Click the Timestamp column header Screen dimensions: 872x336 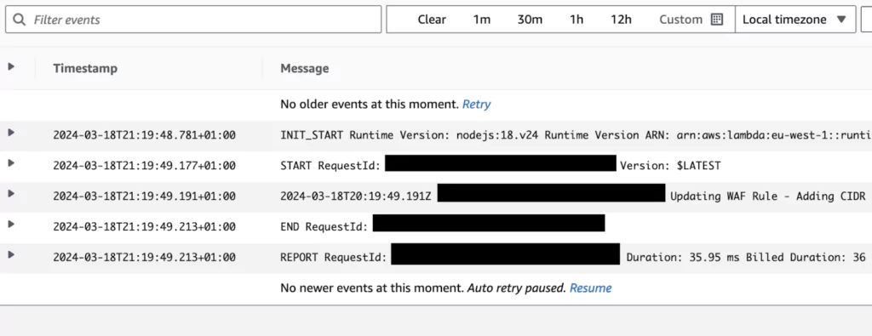pos(85,68)
